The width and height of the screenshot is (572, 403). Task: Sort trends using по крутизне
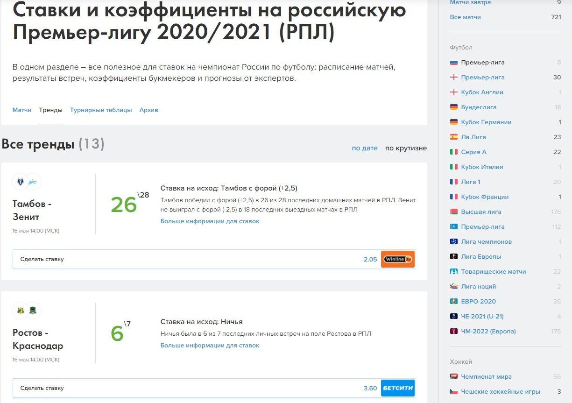[406, 148]
